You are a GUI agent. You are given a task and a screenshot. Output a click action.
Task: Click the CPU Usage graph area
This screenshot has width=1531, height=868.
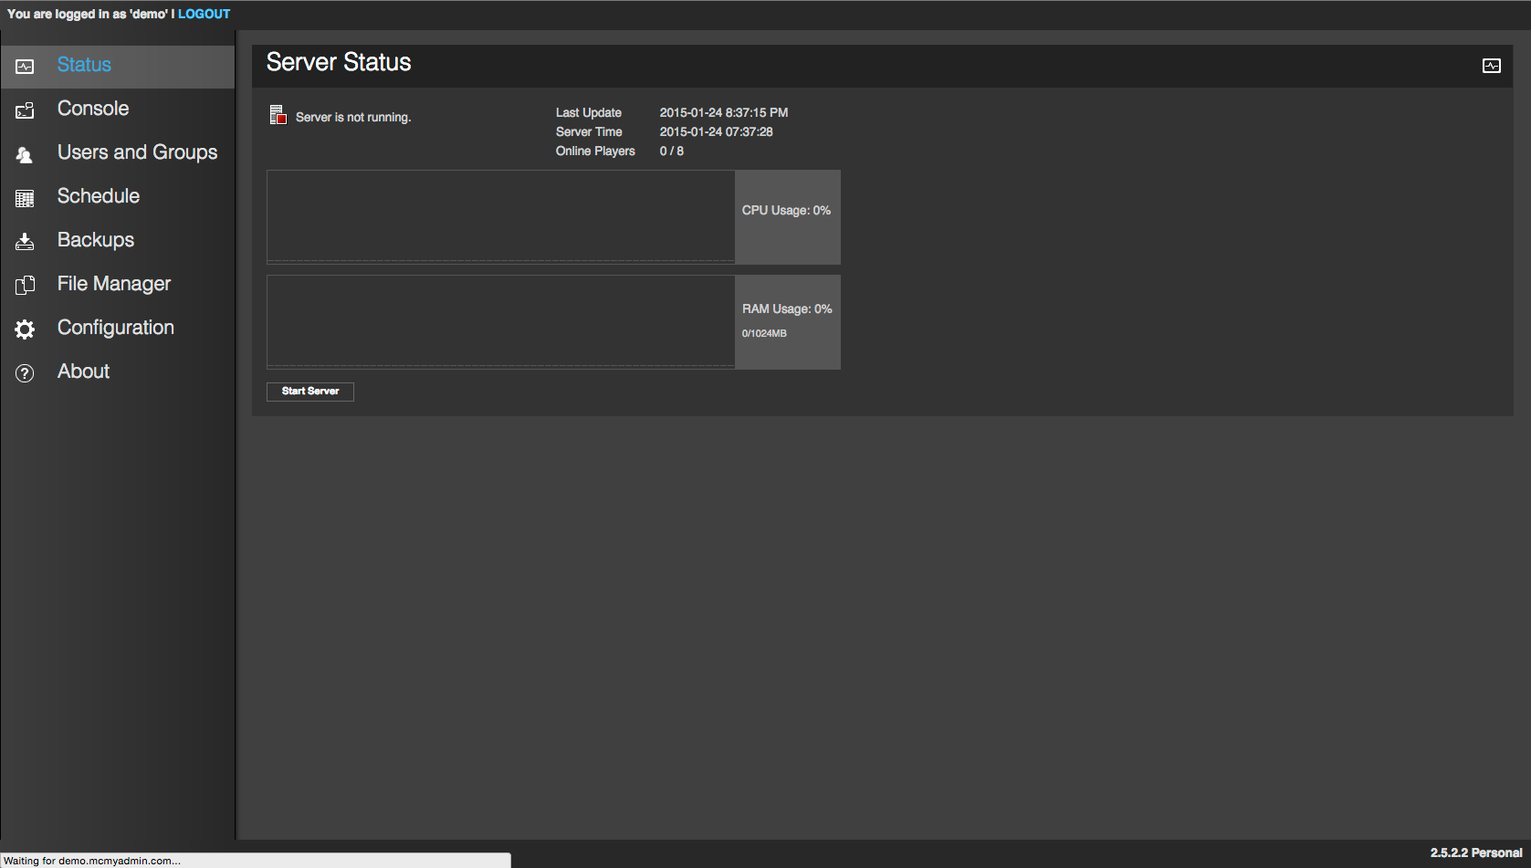click(x=500, y=216)
